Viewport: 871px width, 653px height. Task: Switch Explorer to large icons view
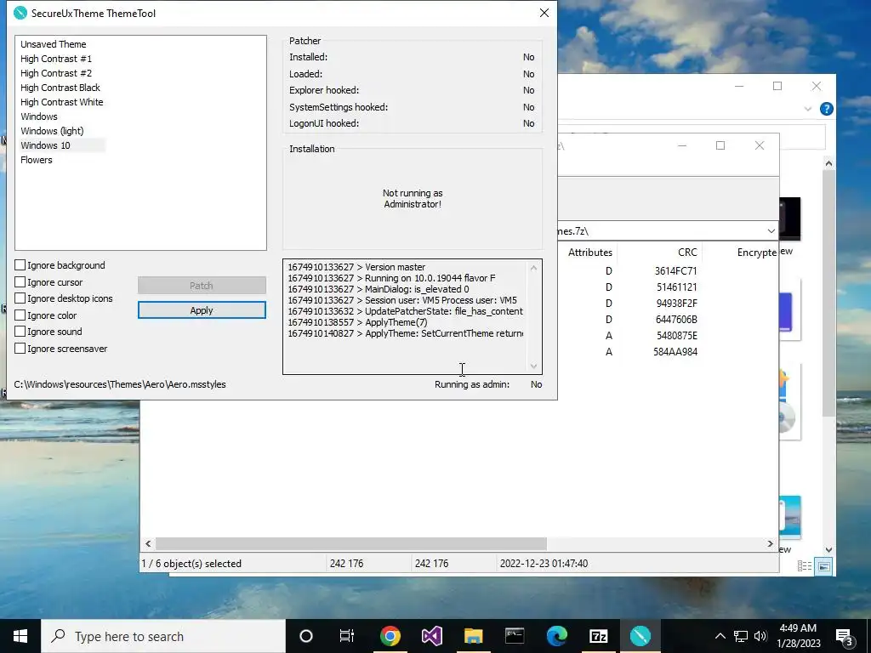pyautogui.click(x=823, y=566)
